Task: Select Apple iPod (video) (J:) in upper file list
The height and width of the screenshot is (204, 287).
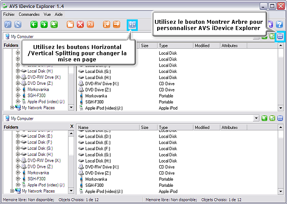Action: pyautogui.click(x=104, y=108)
